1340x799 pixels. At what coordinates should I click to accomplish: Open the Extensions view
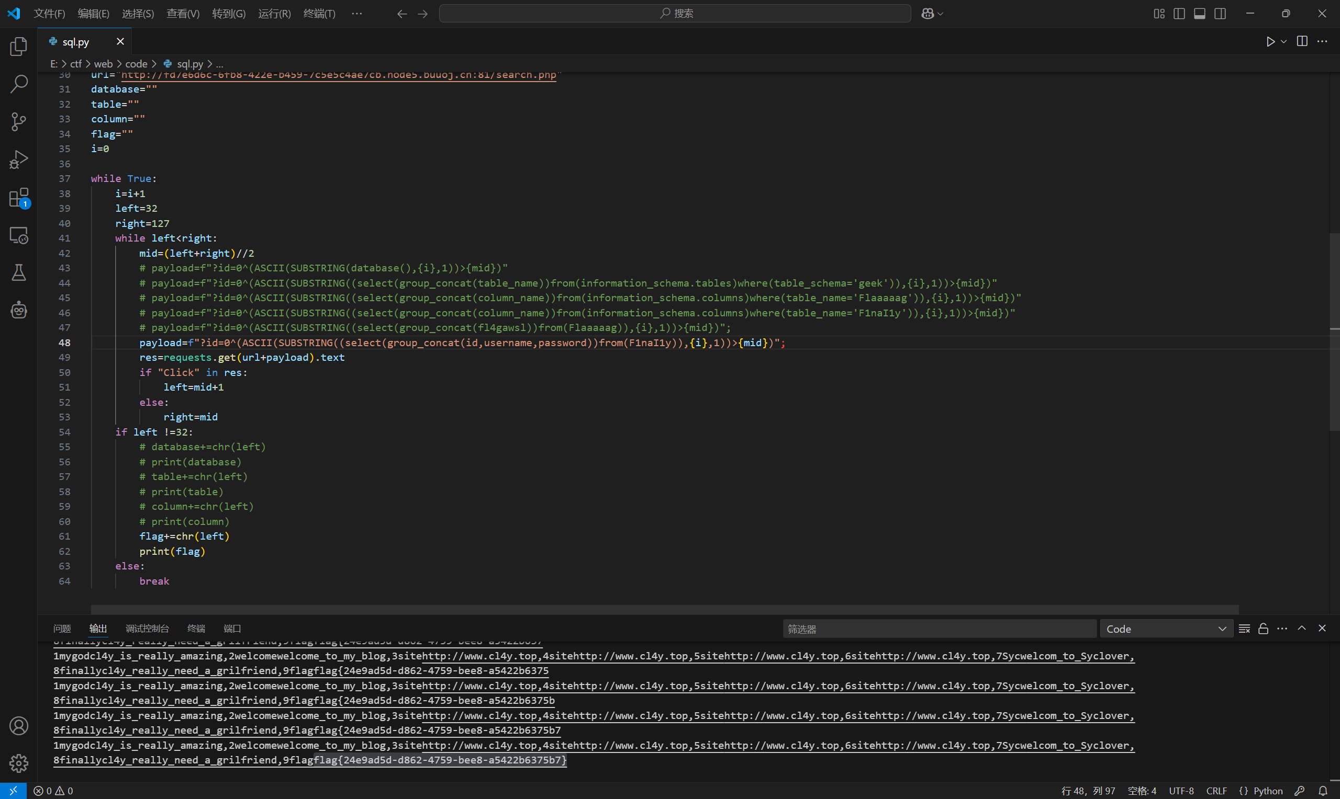[18, 198]
